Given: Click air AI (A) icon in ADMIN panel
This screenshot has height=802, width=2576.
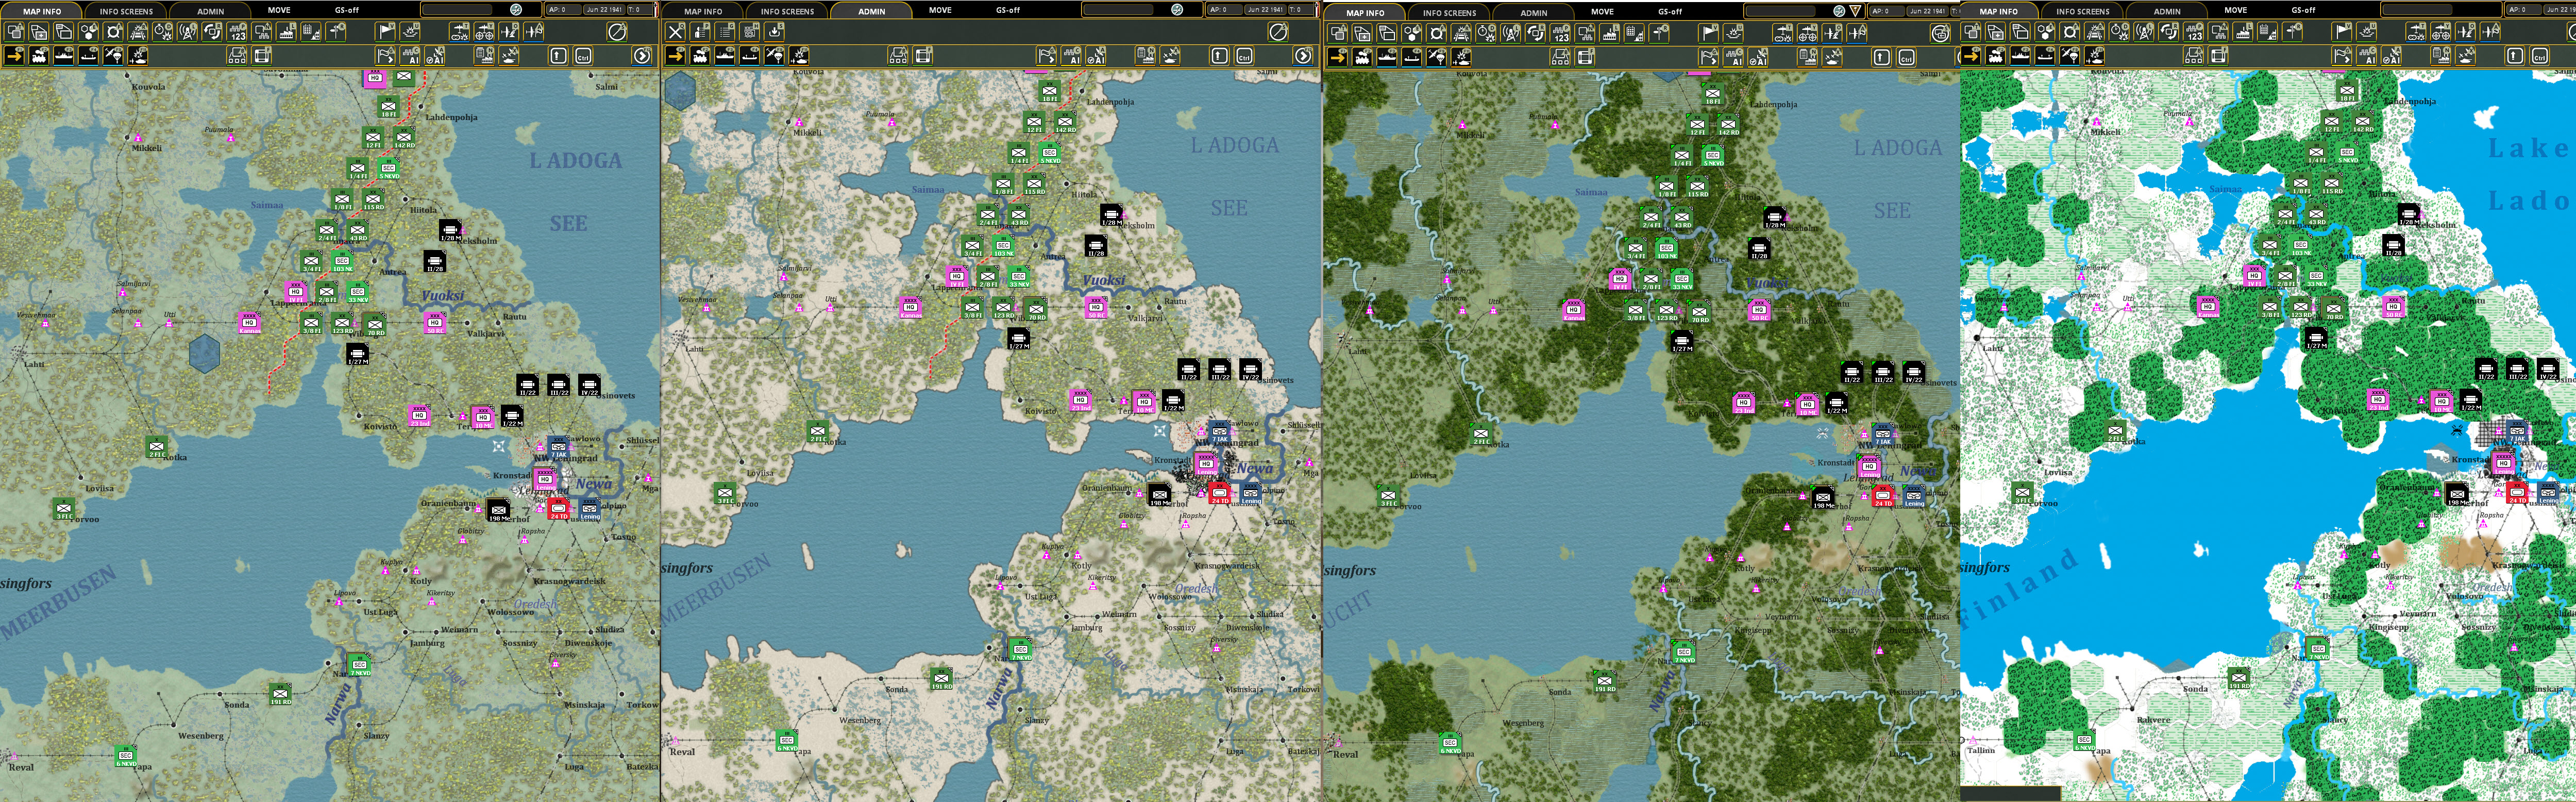Looking at the screenshot, I should (x=1096, y=56).
